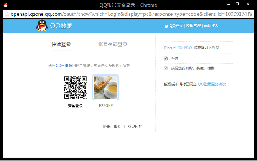The height and width of the screenshot is (161, 257).
Task: Close the QQ login window
Action: [248, 4]
